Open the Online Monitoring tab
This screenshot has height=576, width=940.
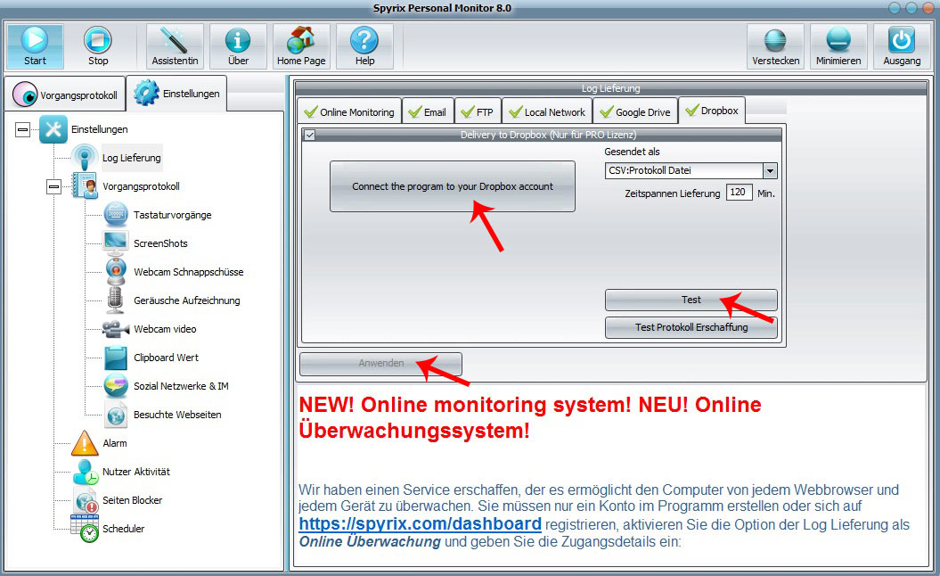point(349,111)
